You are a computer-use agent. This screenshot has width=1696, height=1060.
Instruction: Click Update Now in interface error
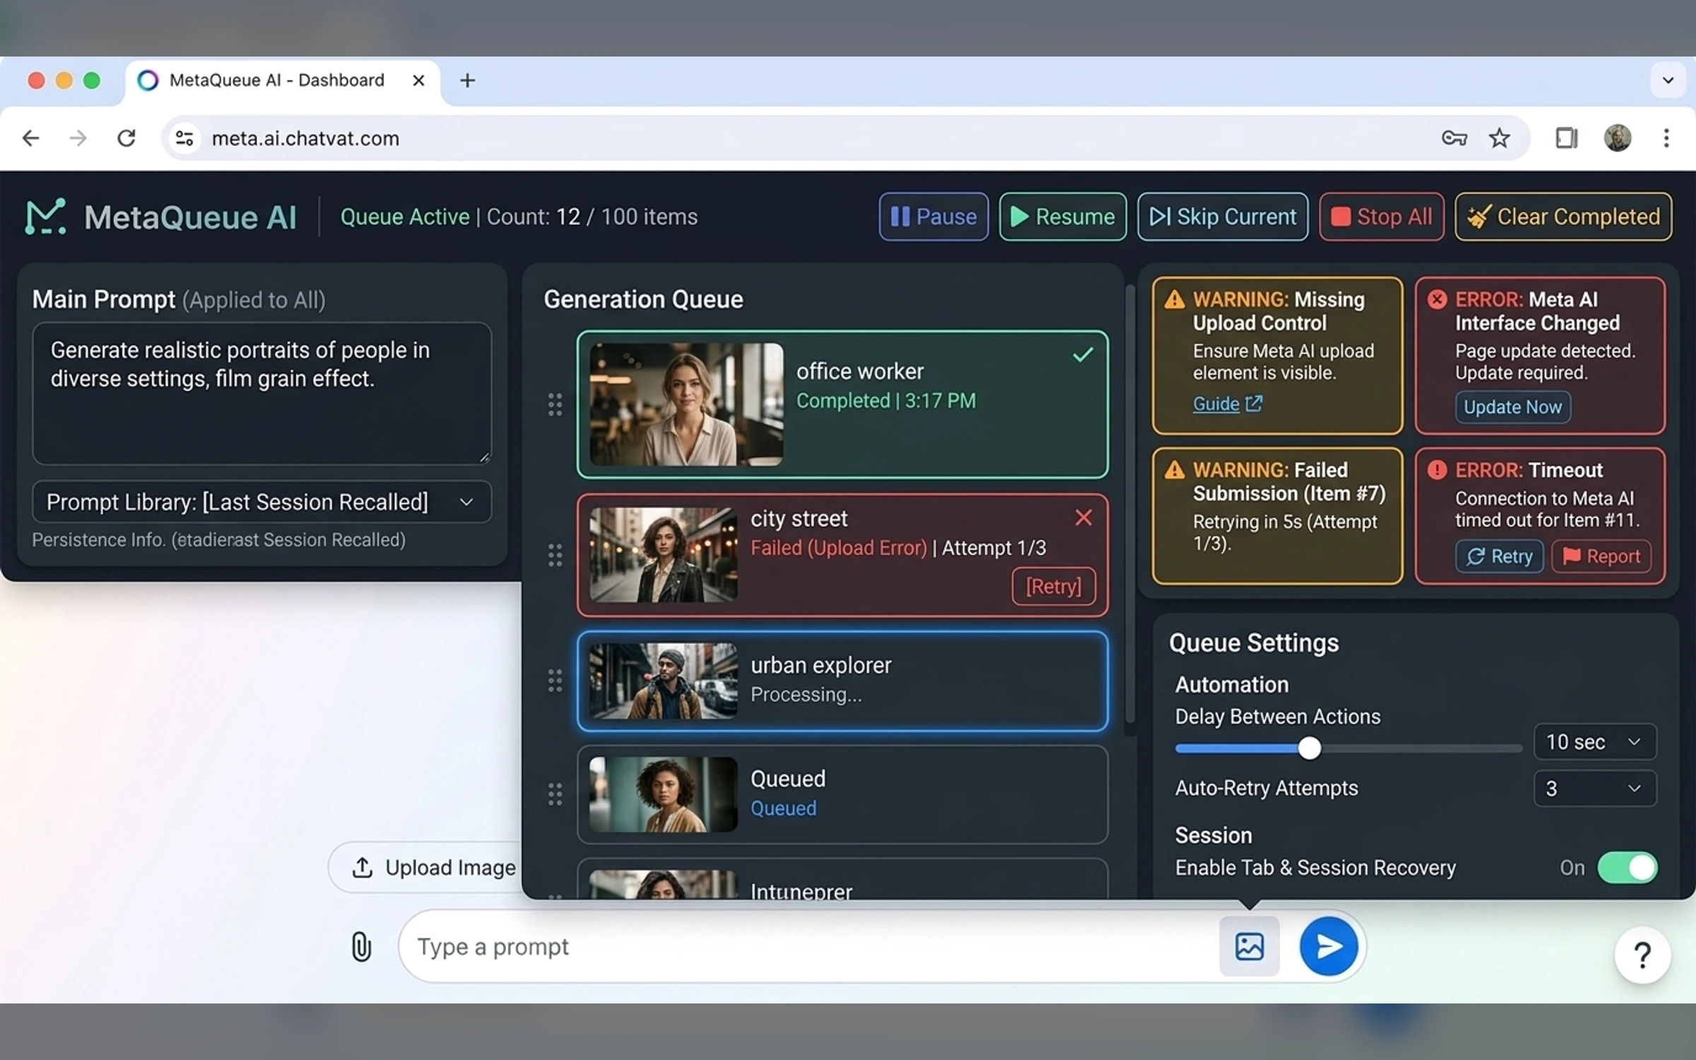coord(1512,407)
